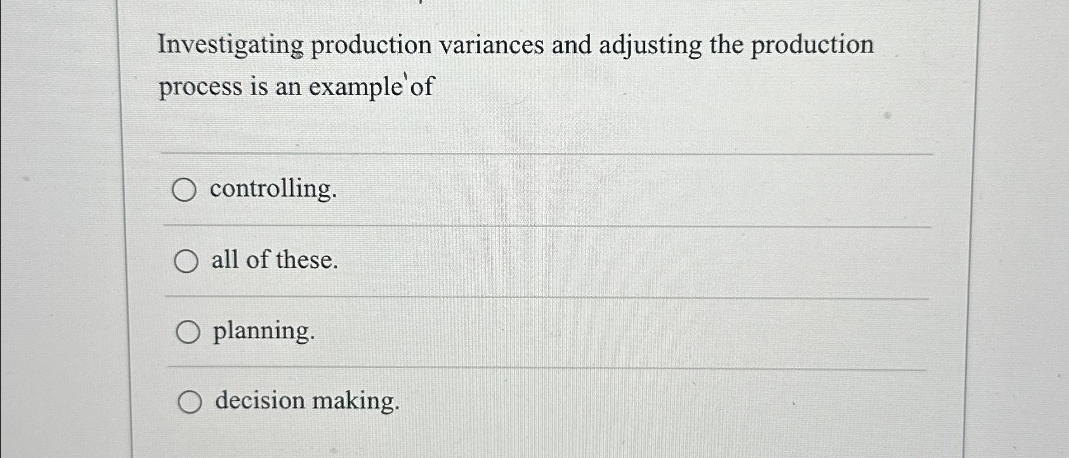
Task: Click the planning answer text
Action: [x=264, y=331]
